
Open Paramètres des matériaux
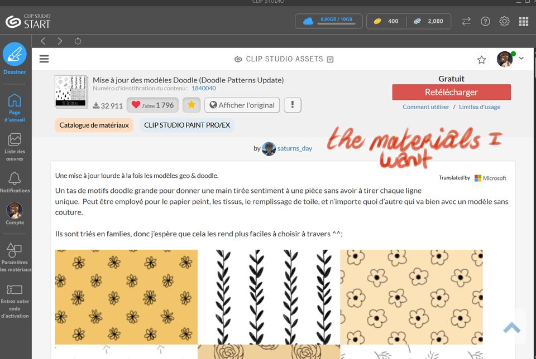pyautogui.click(x=15, y=258)
